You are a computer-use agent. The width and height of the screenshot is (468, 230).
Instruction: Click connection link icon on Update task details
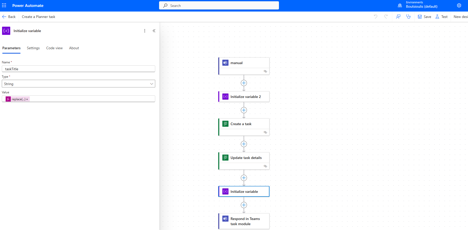[x=265, y=166]
